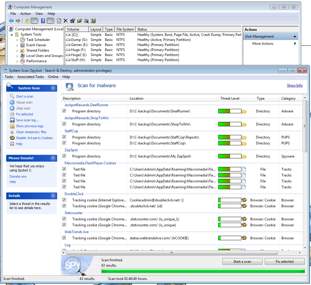
Task: Toggle the Show/Hide Console Tree toolbar icon
Action: (34, 21)
